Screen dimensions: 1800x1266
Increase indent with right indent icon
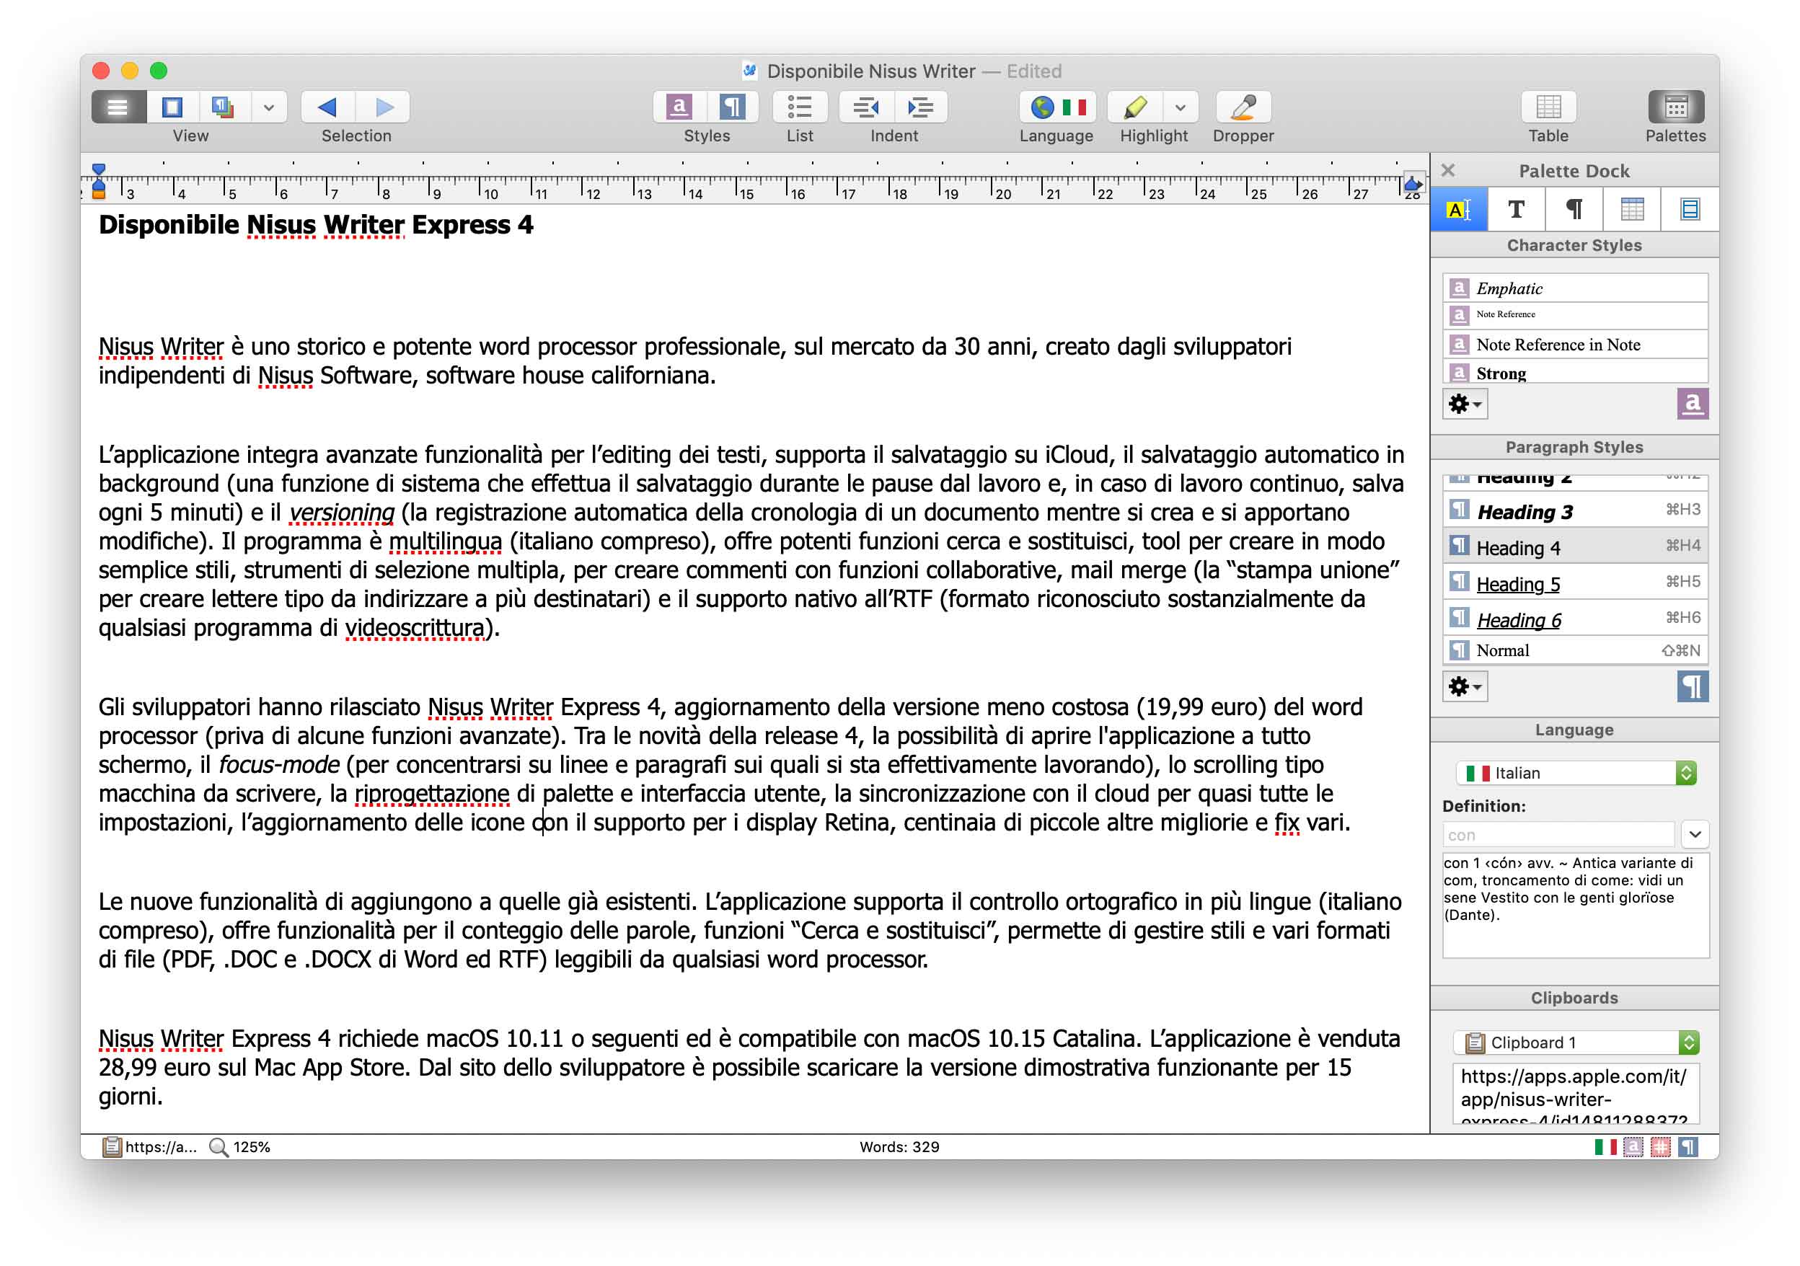point(920,107)
